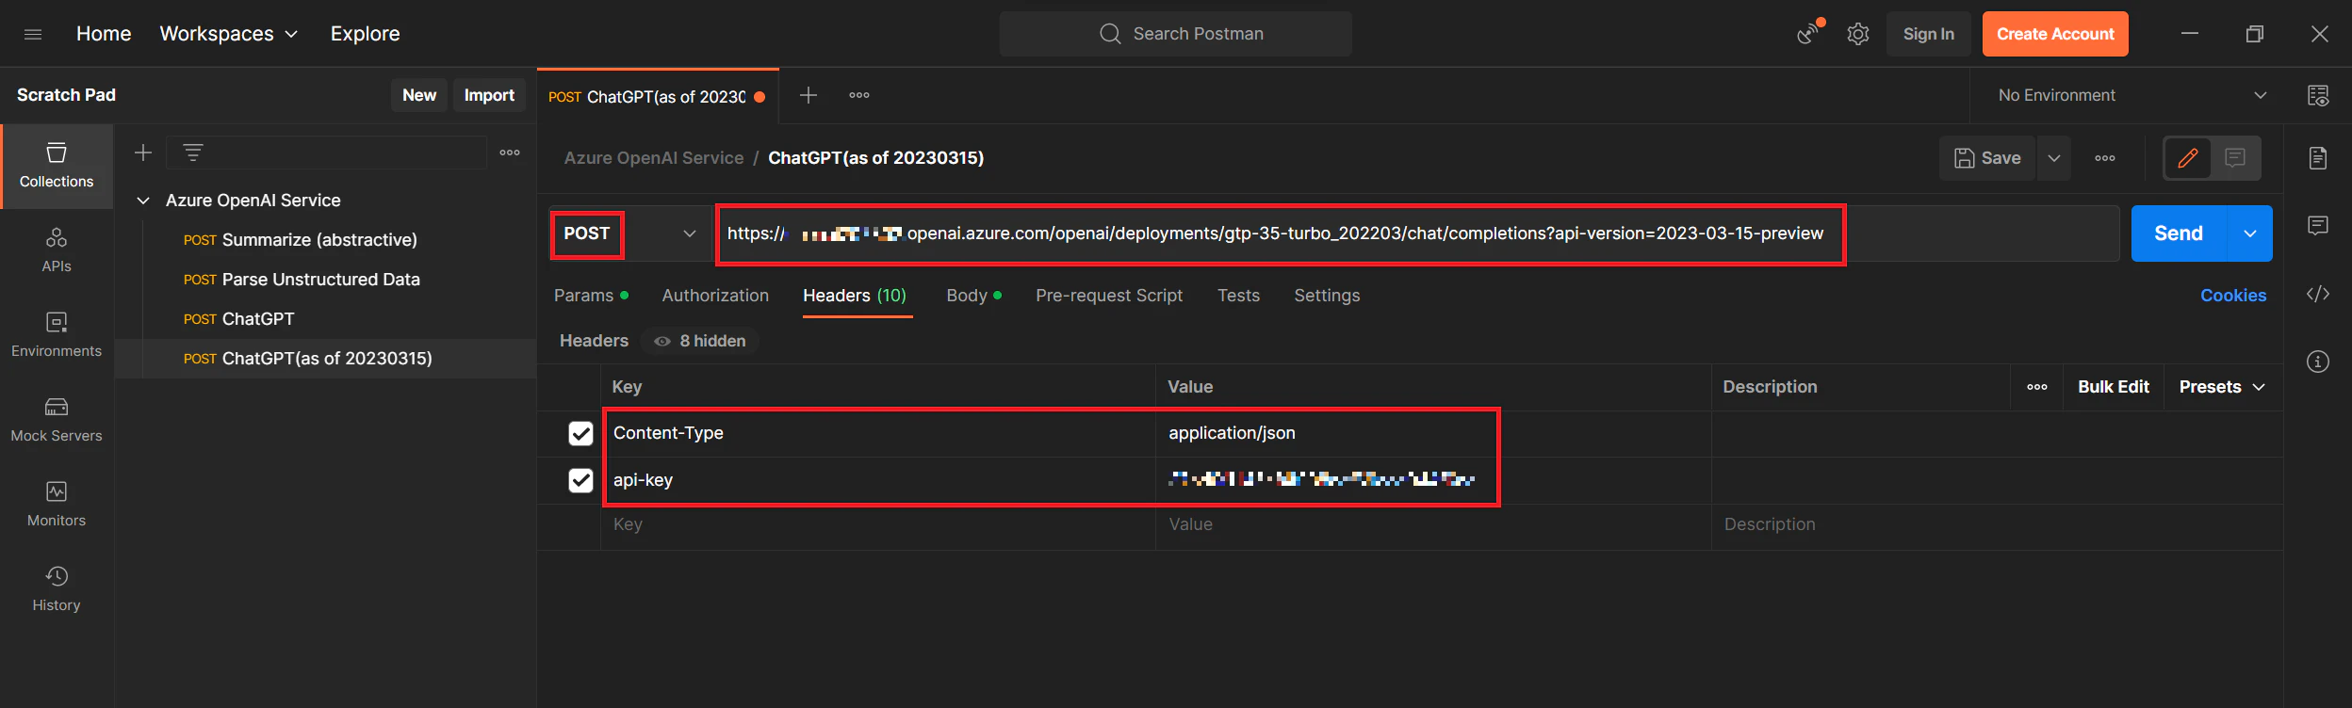Click the filter collections icon
Screen dimensions: 2352x708
193,153
